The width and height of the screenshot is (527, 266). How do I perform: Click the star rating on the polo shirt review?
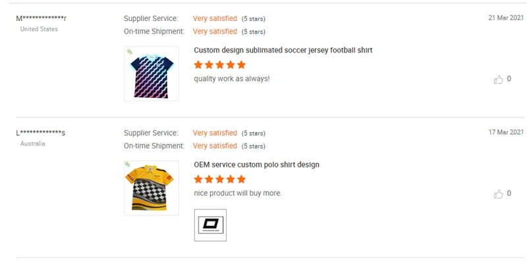219,179
